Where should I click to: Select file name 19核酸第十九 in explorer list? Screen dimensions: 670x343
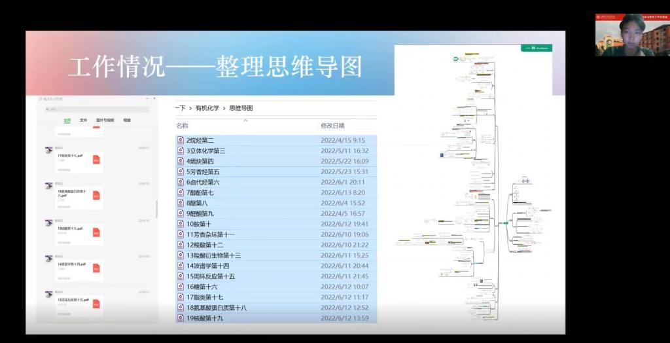point(205,318)
